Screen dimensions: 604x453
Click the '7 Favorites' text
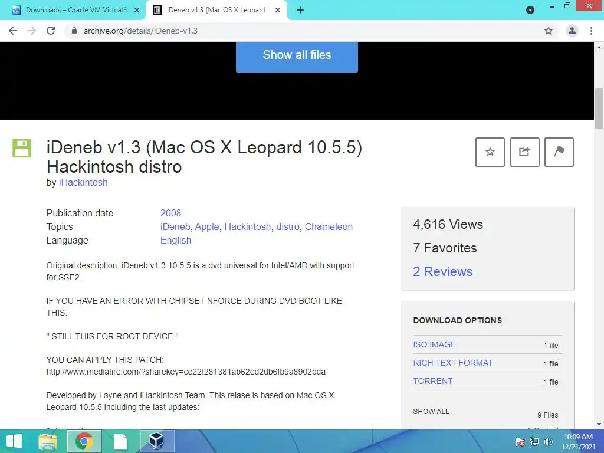tap(445, 248)
